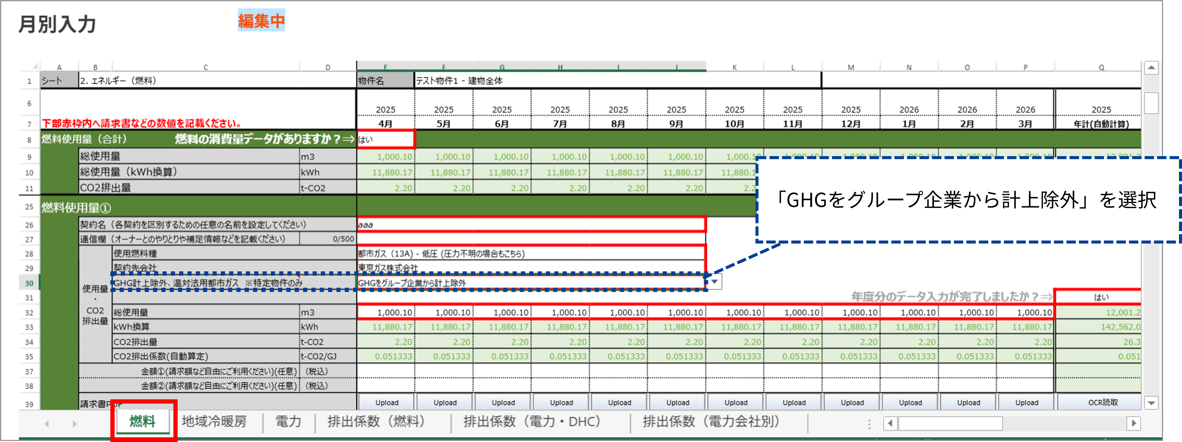Image resolution: width=1182 pixels, height=442 pixels.
Task: Click the horizontal scrollbar right arrow
Action: (x=1133, y=423)
